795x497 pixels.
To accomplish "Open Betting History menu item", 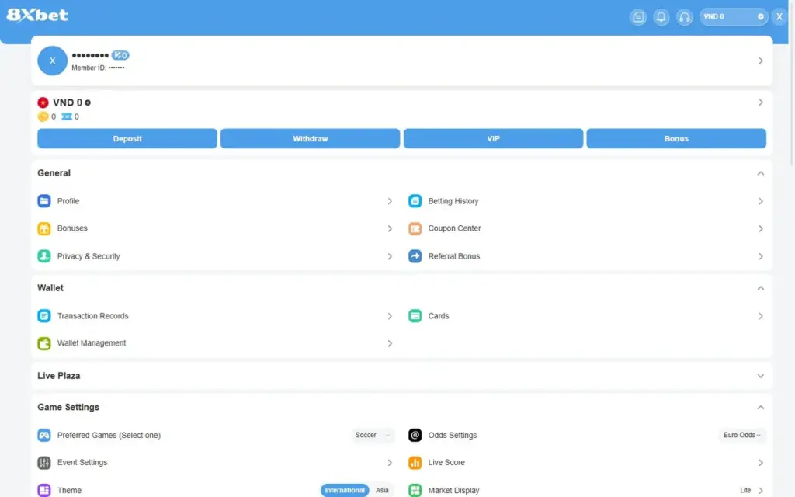I will coord(587,201).
